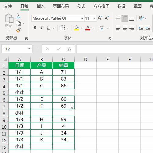Increase font size with large A
Image resolution: width=153 pixels, height=153 pixels.
(100, 18)
